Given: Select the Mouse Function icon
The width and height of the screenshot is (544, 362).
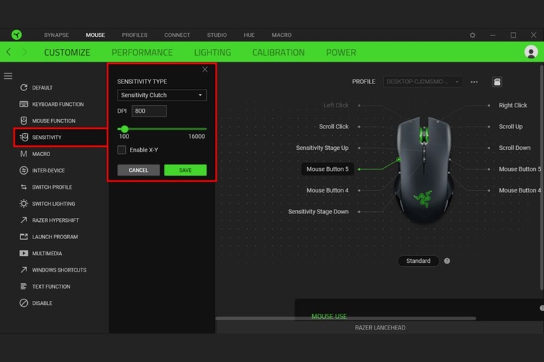Looking at the screenshot, I should coord(24,120).
